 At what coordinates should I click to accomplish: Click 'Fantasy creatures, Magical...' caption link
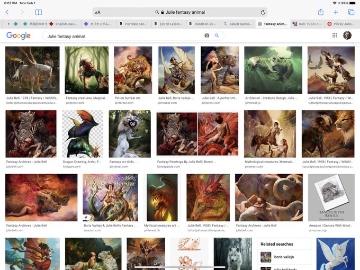pyautogui.click(x=86, y=98)
